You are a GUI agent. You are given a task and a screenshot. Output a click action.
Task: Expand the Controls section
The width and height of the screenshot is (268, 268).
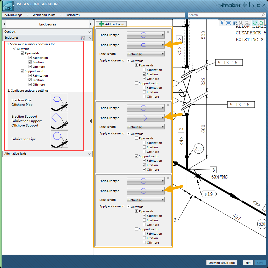click(47, 32)
